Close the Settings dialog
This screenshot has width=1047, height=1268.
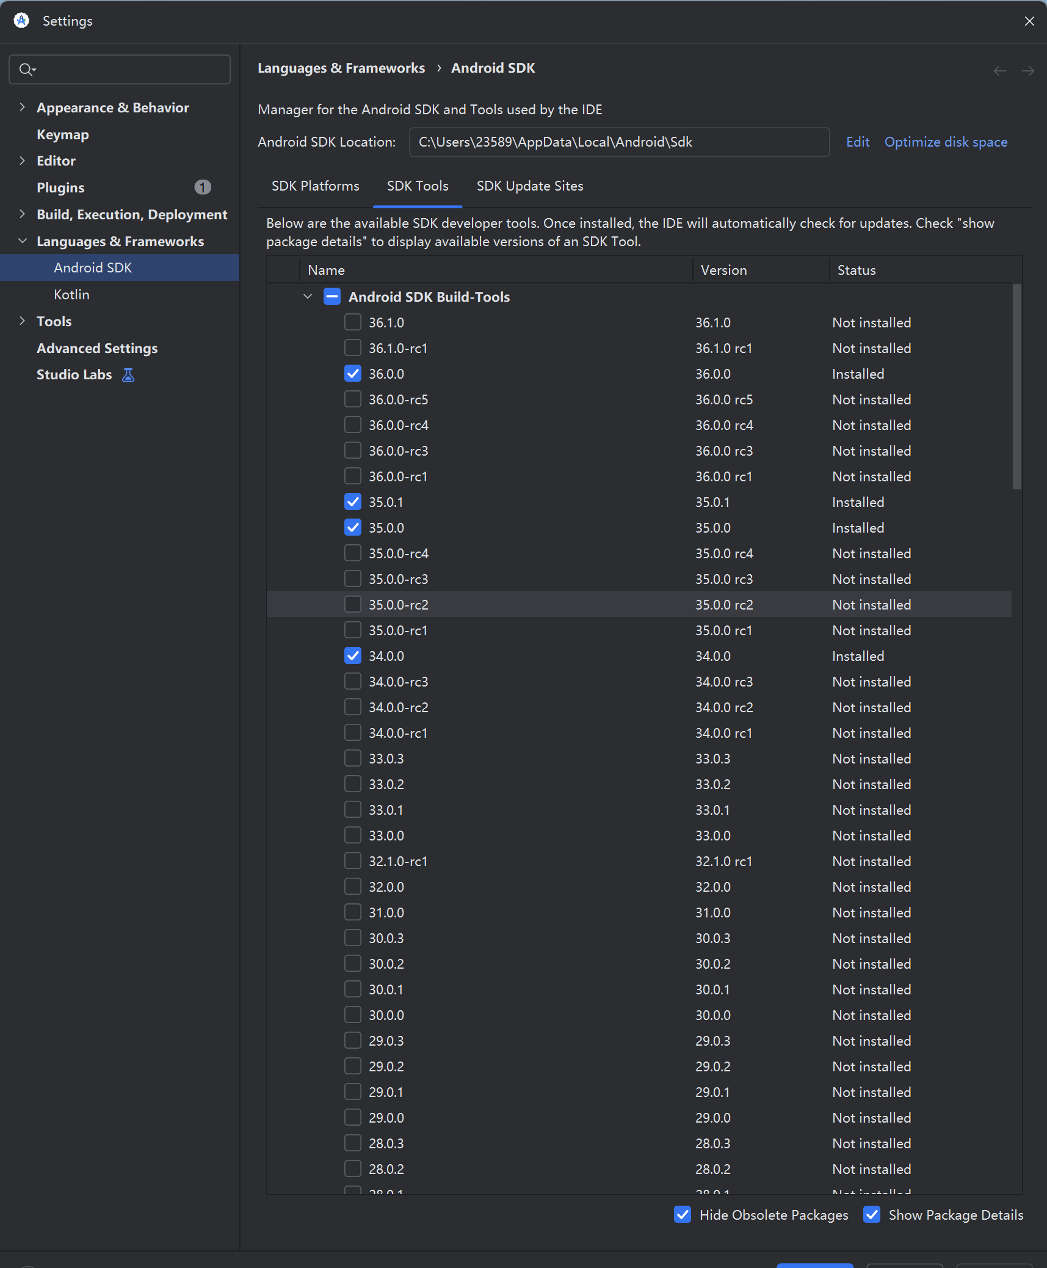[1029, 21]
